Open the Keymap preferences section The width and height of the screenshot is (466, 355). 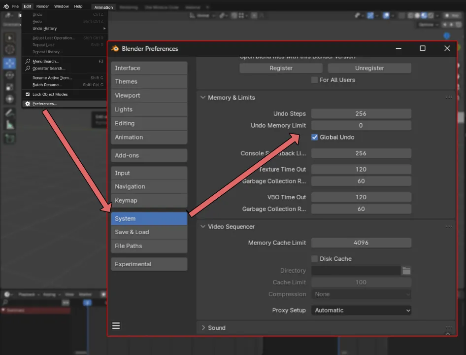[x=149, y=201]
